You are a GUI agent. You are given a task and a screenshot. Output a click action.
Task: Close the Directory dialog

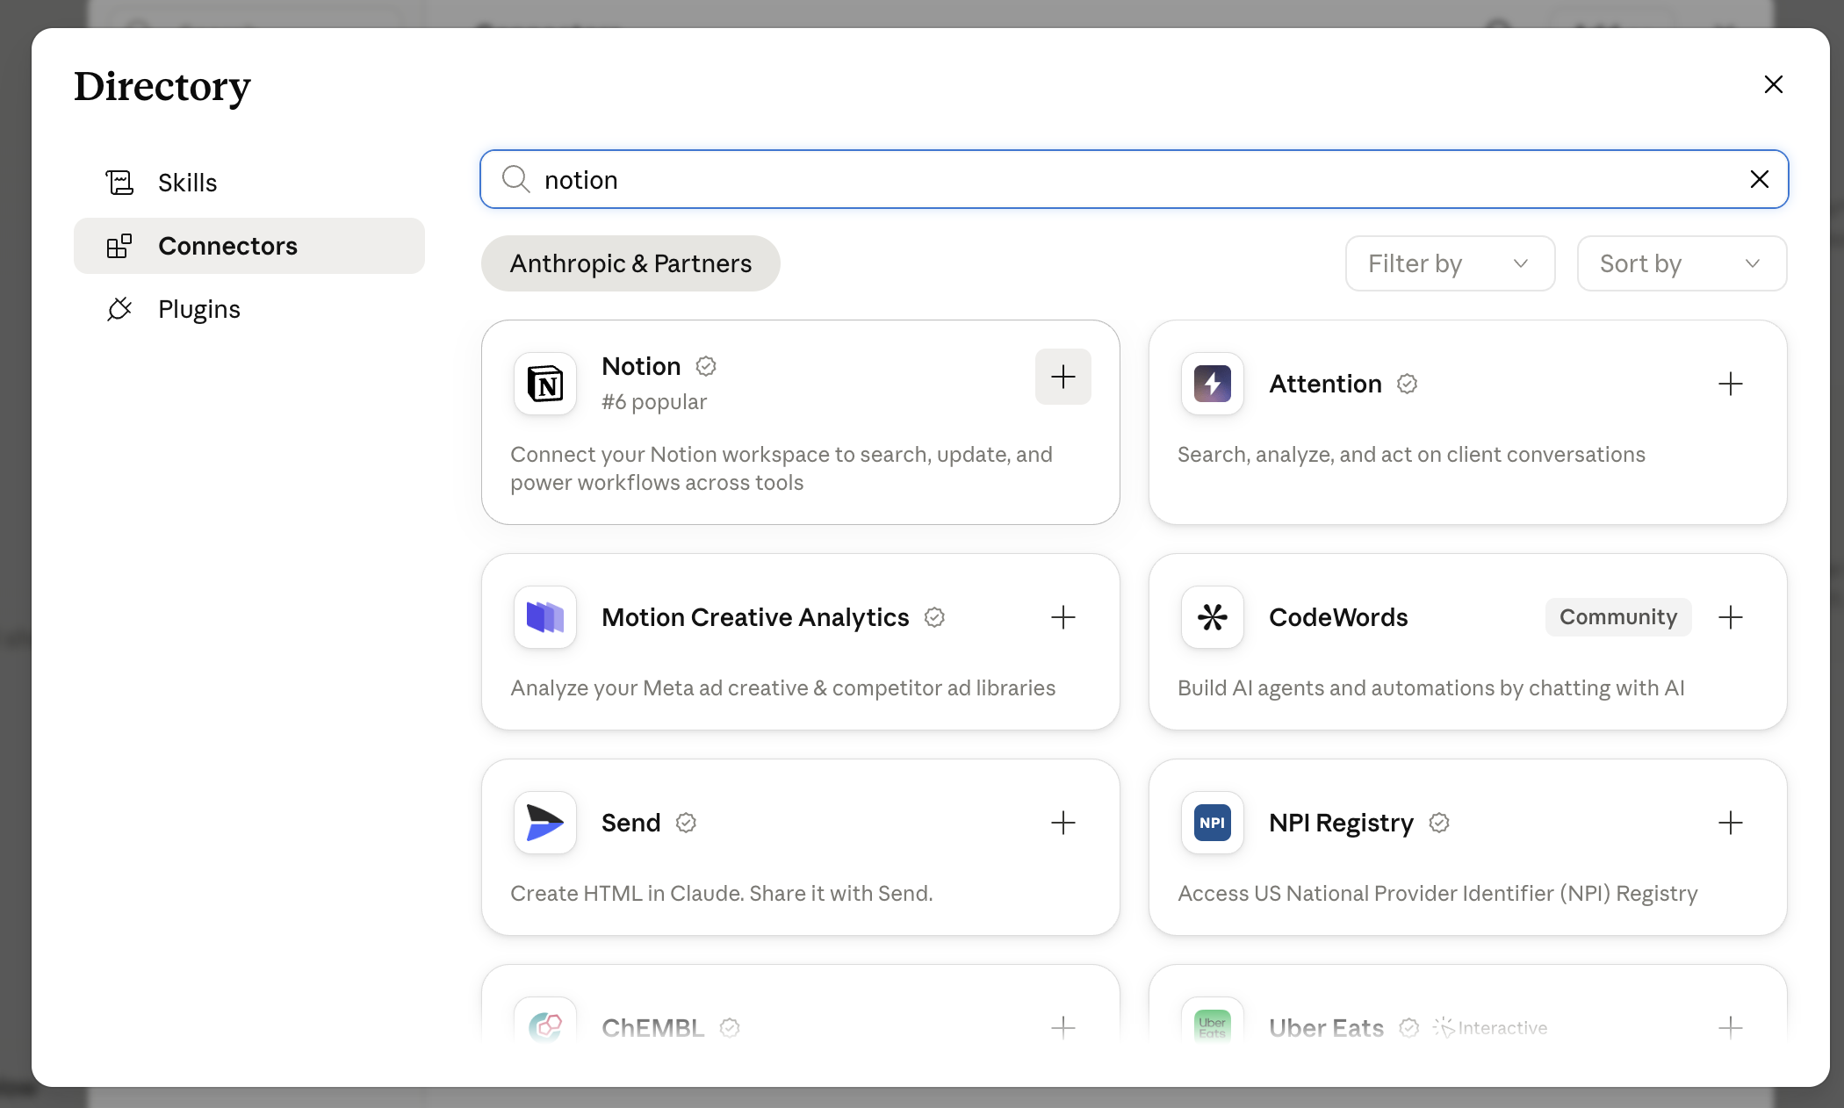tap(1774, 84)
